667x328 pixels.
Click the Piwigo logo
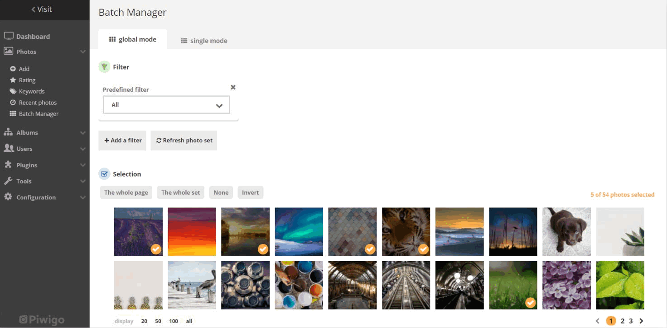tap(42, 320)
